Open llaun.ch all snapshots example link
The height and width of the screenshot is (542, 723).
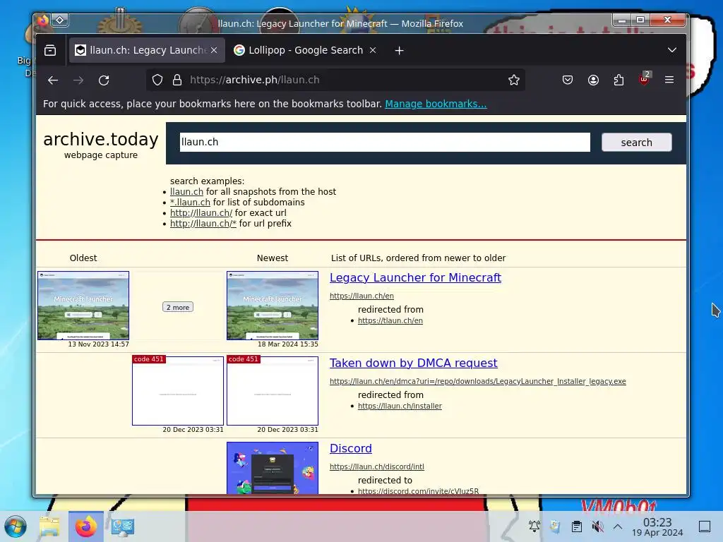pos(186,192)
